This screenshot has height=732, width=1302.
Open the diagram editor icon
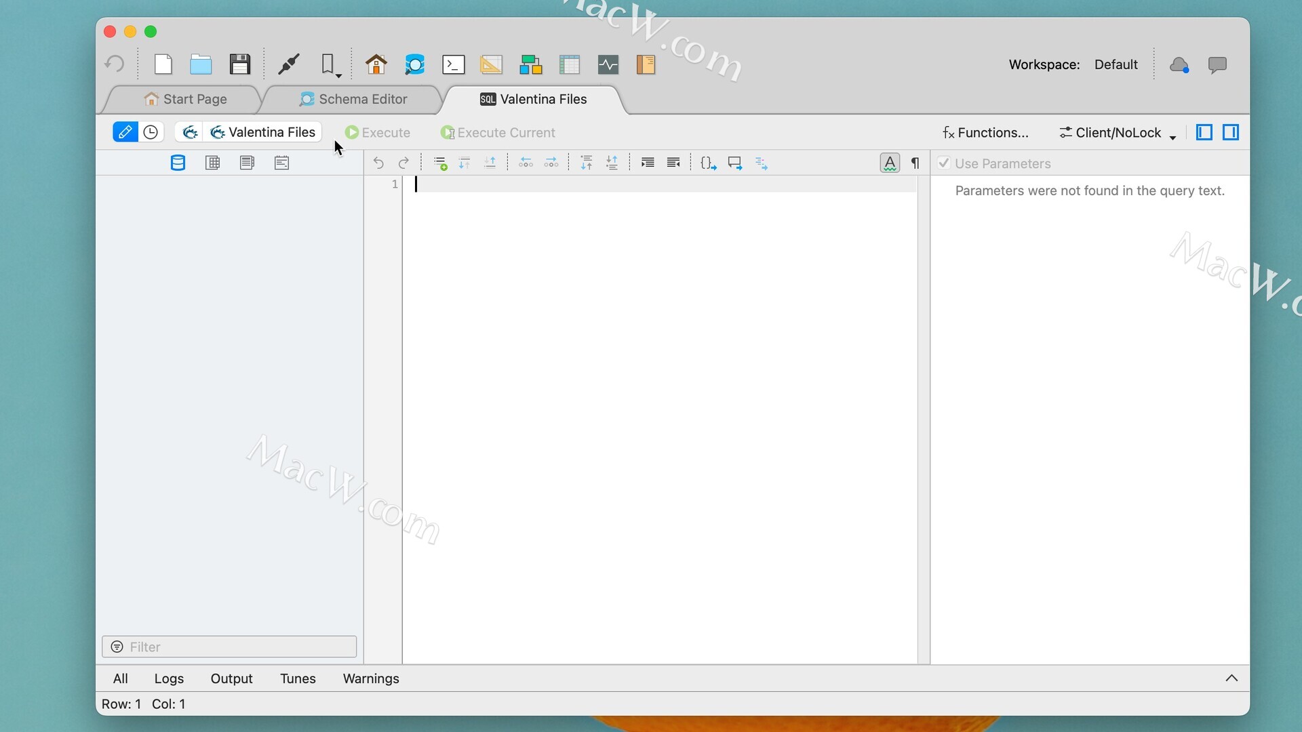[530, 64]
